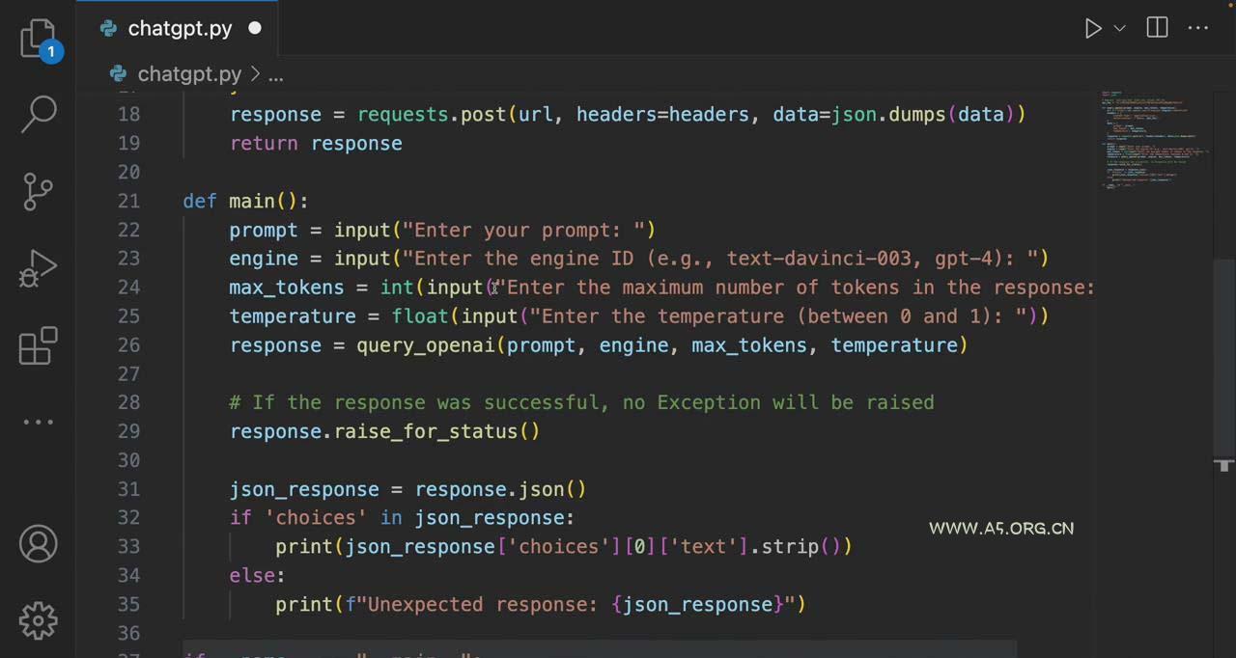This screenshot has height=658, width=1236.
Task: Open the Accounts menu
Action: (x=39, y=545)
